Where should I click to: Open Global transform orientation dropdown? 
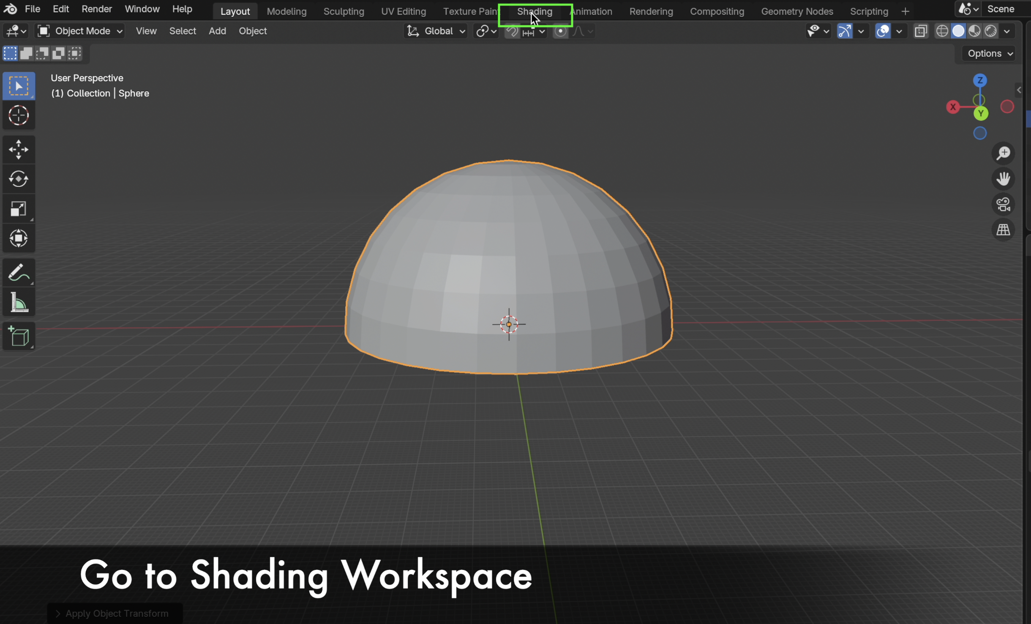[436, 31]
